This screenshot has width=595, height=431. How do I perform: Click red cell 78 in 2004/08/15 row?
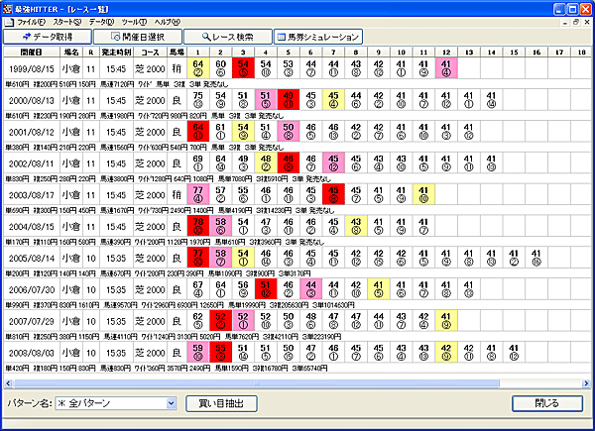pyautogui.click(x=197, y=226)
